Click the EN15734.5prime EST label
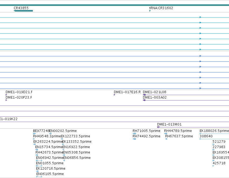This screenshot has height=178, width=229. [49, 147]
